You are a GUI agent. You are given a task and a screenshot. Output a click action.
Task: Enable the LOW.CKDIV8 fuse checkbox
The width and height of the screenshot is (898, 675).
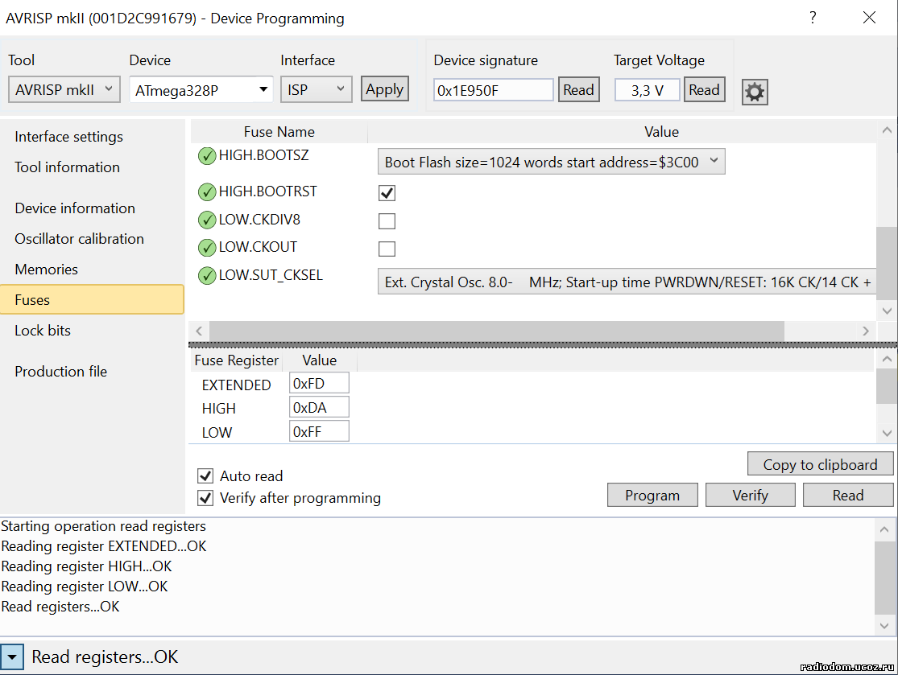click(x=387, y=220)
